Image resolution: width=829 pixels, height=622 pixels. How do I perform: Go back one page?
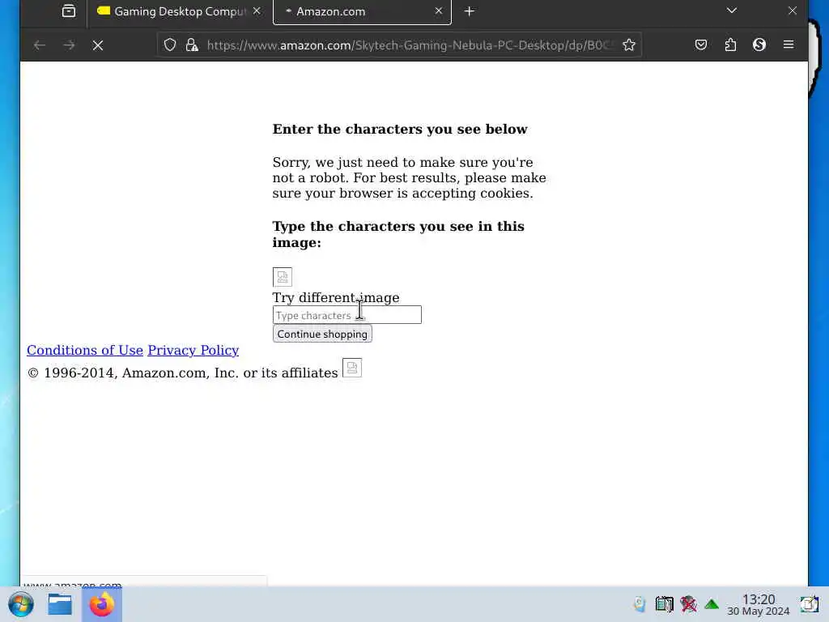pyautogui.click(x=40, y=45)
